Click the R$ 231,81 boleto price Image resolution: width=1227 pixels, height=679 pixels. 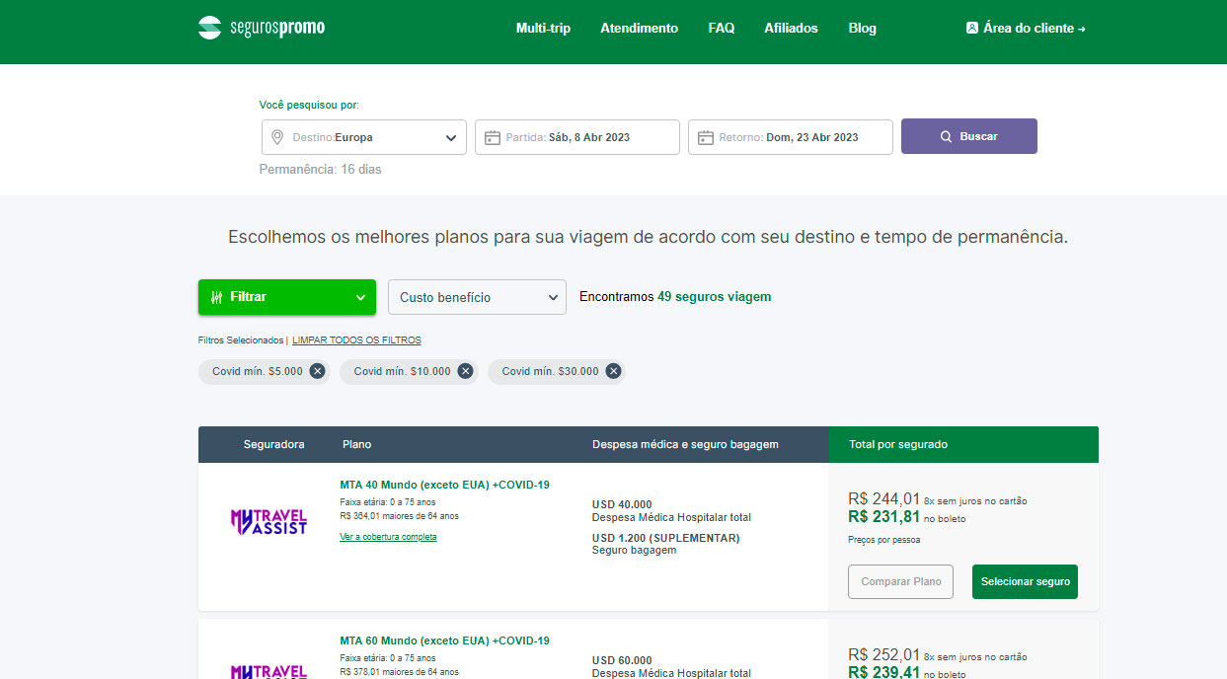pyautogui.click(x=883, y=516)
